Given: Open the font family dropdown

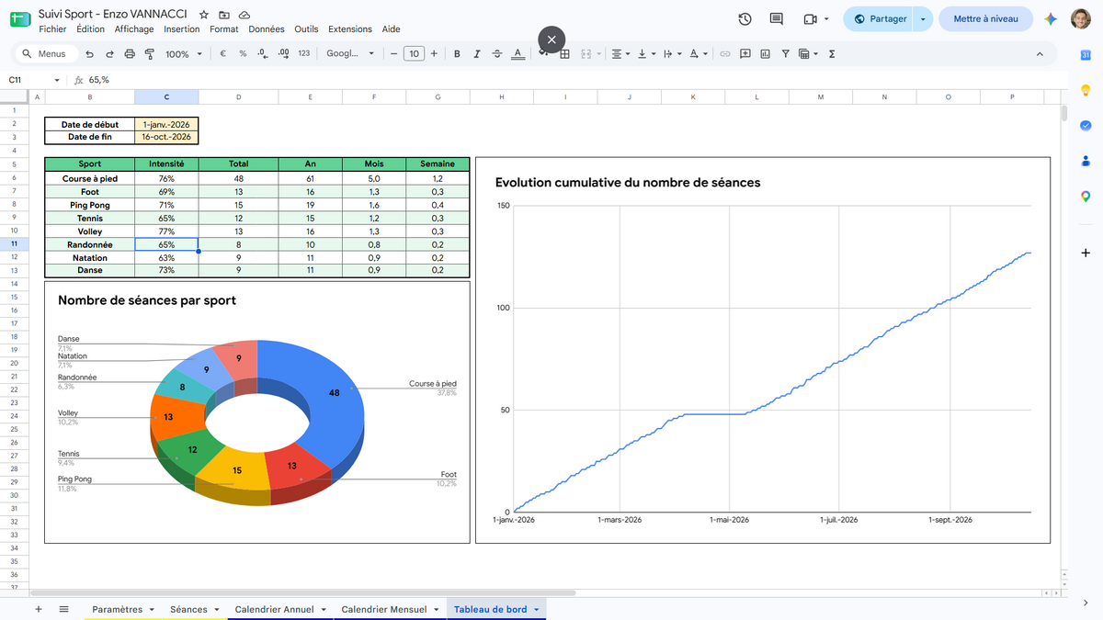Looking at the screenshot, I should click(350, 54).
